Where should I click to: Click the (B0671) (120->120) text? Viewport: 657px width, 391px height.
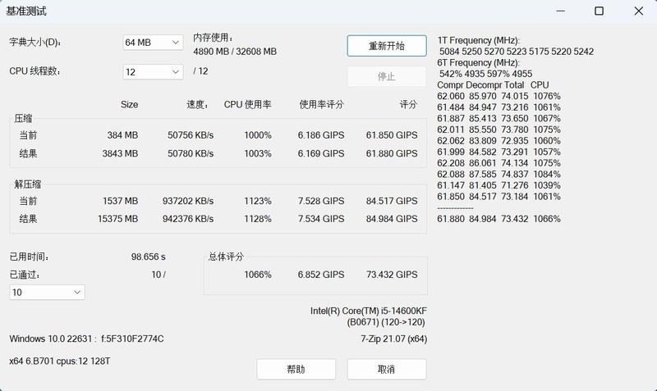[x=386, y=322]
